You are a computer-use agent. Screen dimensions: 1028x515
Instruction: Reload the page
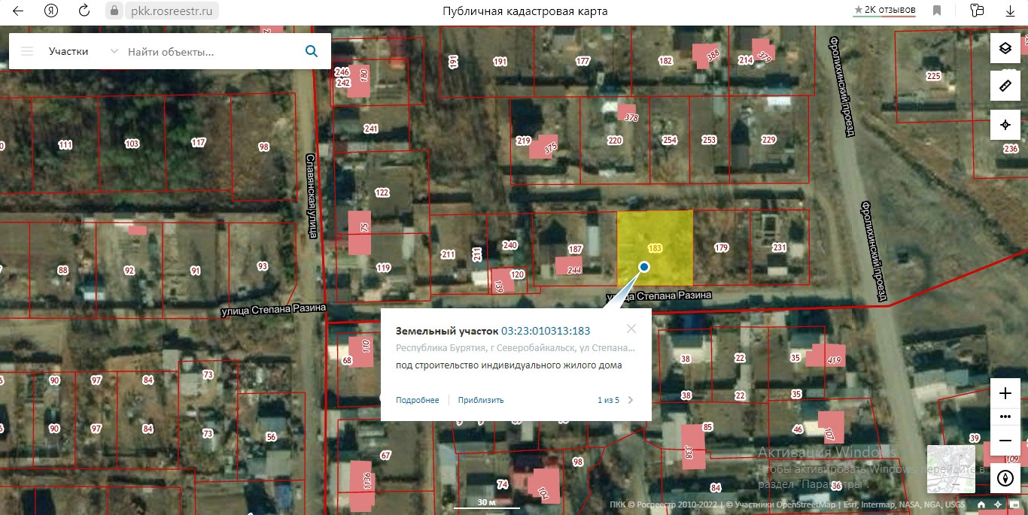pyautogui.click(x=84, y=11)
